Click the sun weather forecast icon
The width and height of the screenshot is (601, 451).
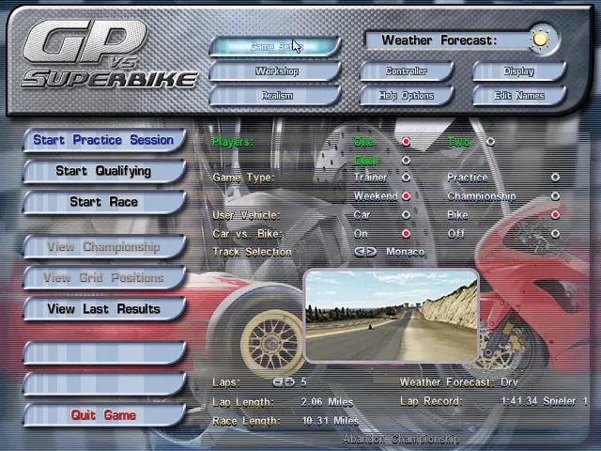coord(541,39)
